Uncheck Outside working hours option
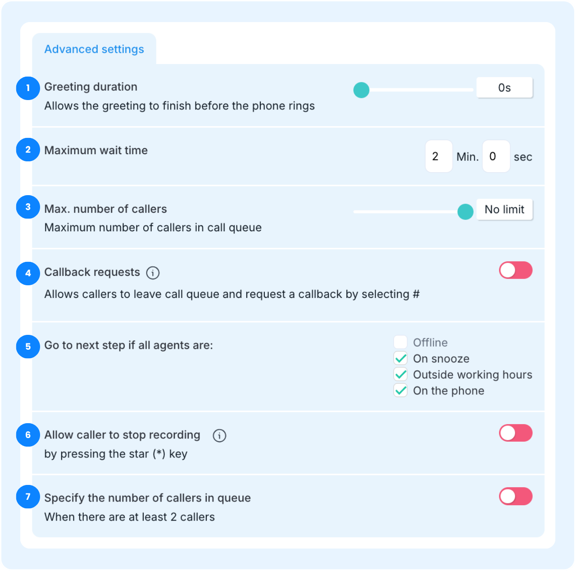576x571 pixels. coord(400,374)
